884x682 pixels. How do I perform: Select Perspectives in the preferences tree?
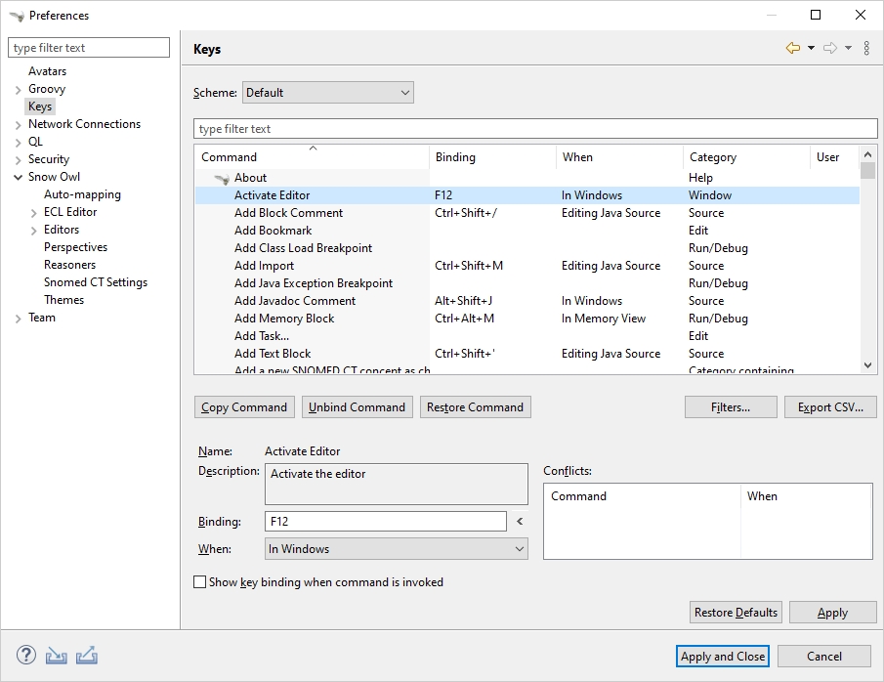(75, 247)
